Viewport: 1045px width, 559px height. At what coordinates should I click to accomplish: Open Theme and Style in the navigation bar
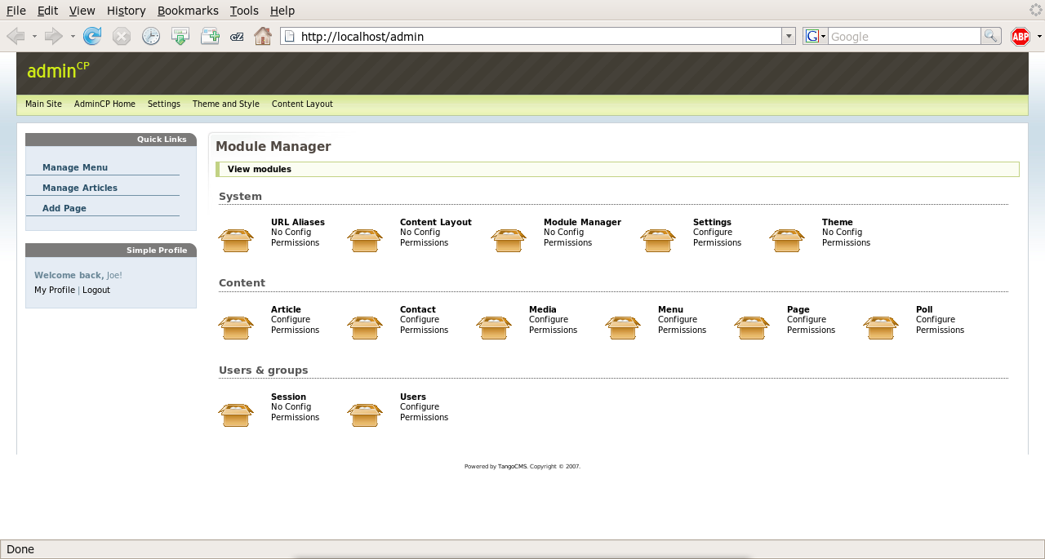pyautogui.click(x=226, y=104)
